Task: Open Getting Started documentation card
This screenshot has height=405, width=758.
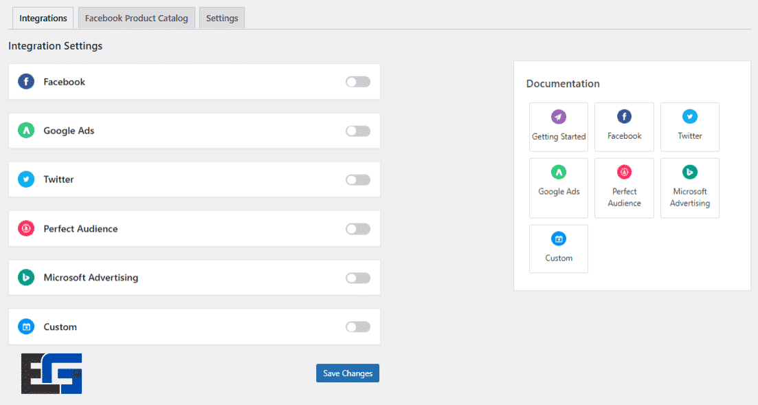Action: pos(559,127)
